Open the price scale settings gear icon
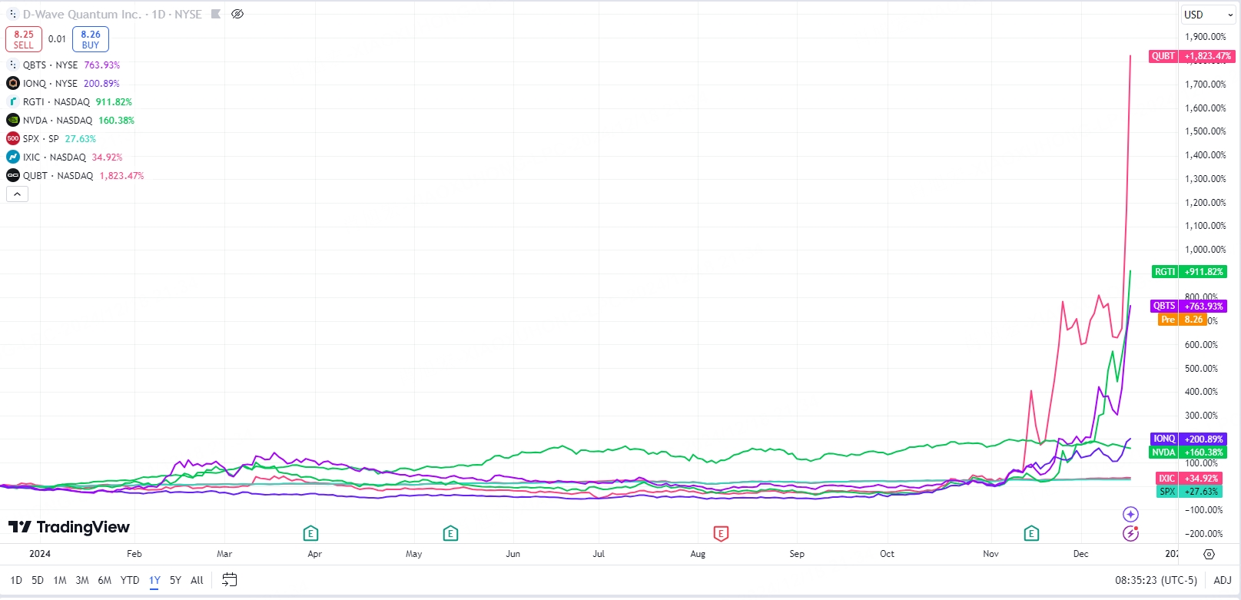This screenshot has height=600, width=1241. pyautogui.click(x=1209, y=554)
